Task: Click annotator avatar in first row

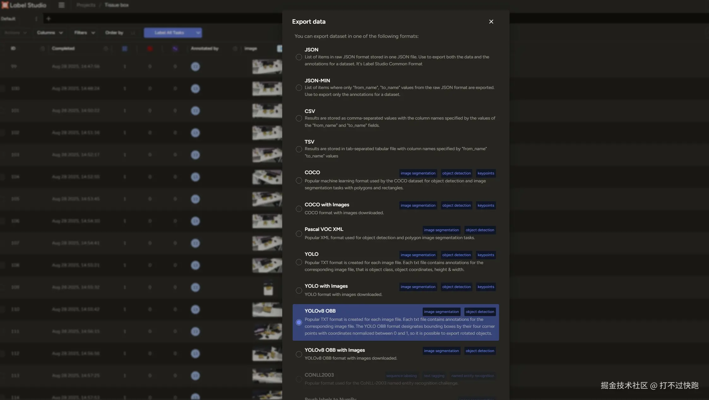Action: point(195,67)
